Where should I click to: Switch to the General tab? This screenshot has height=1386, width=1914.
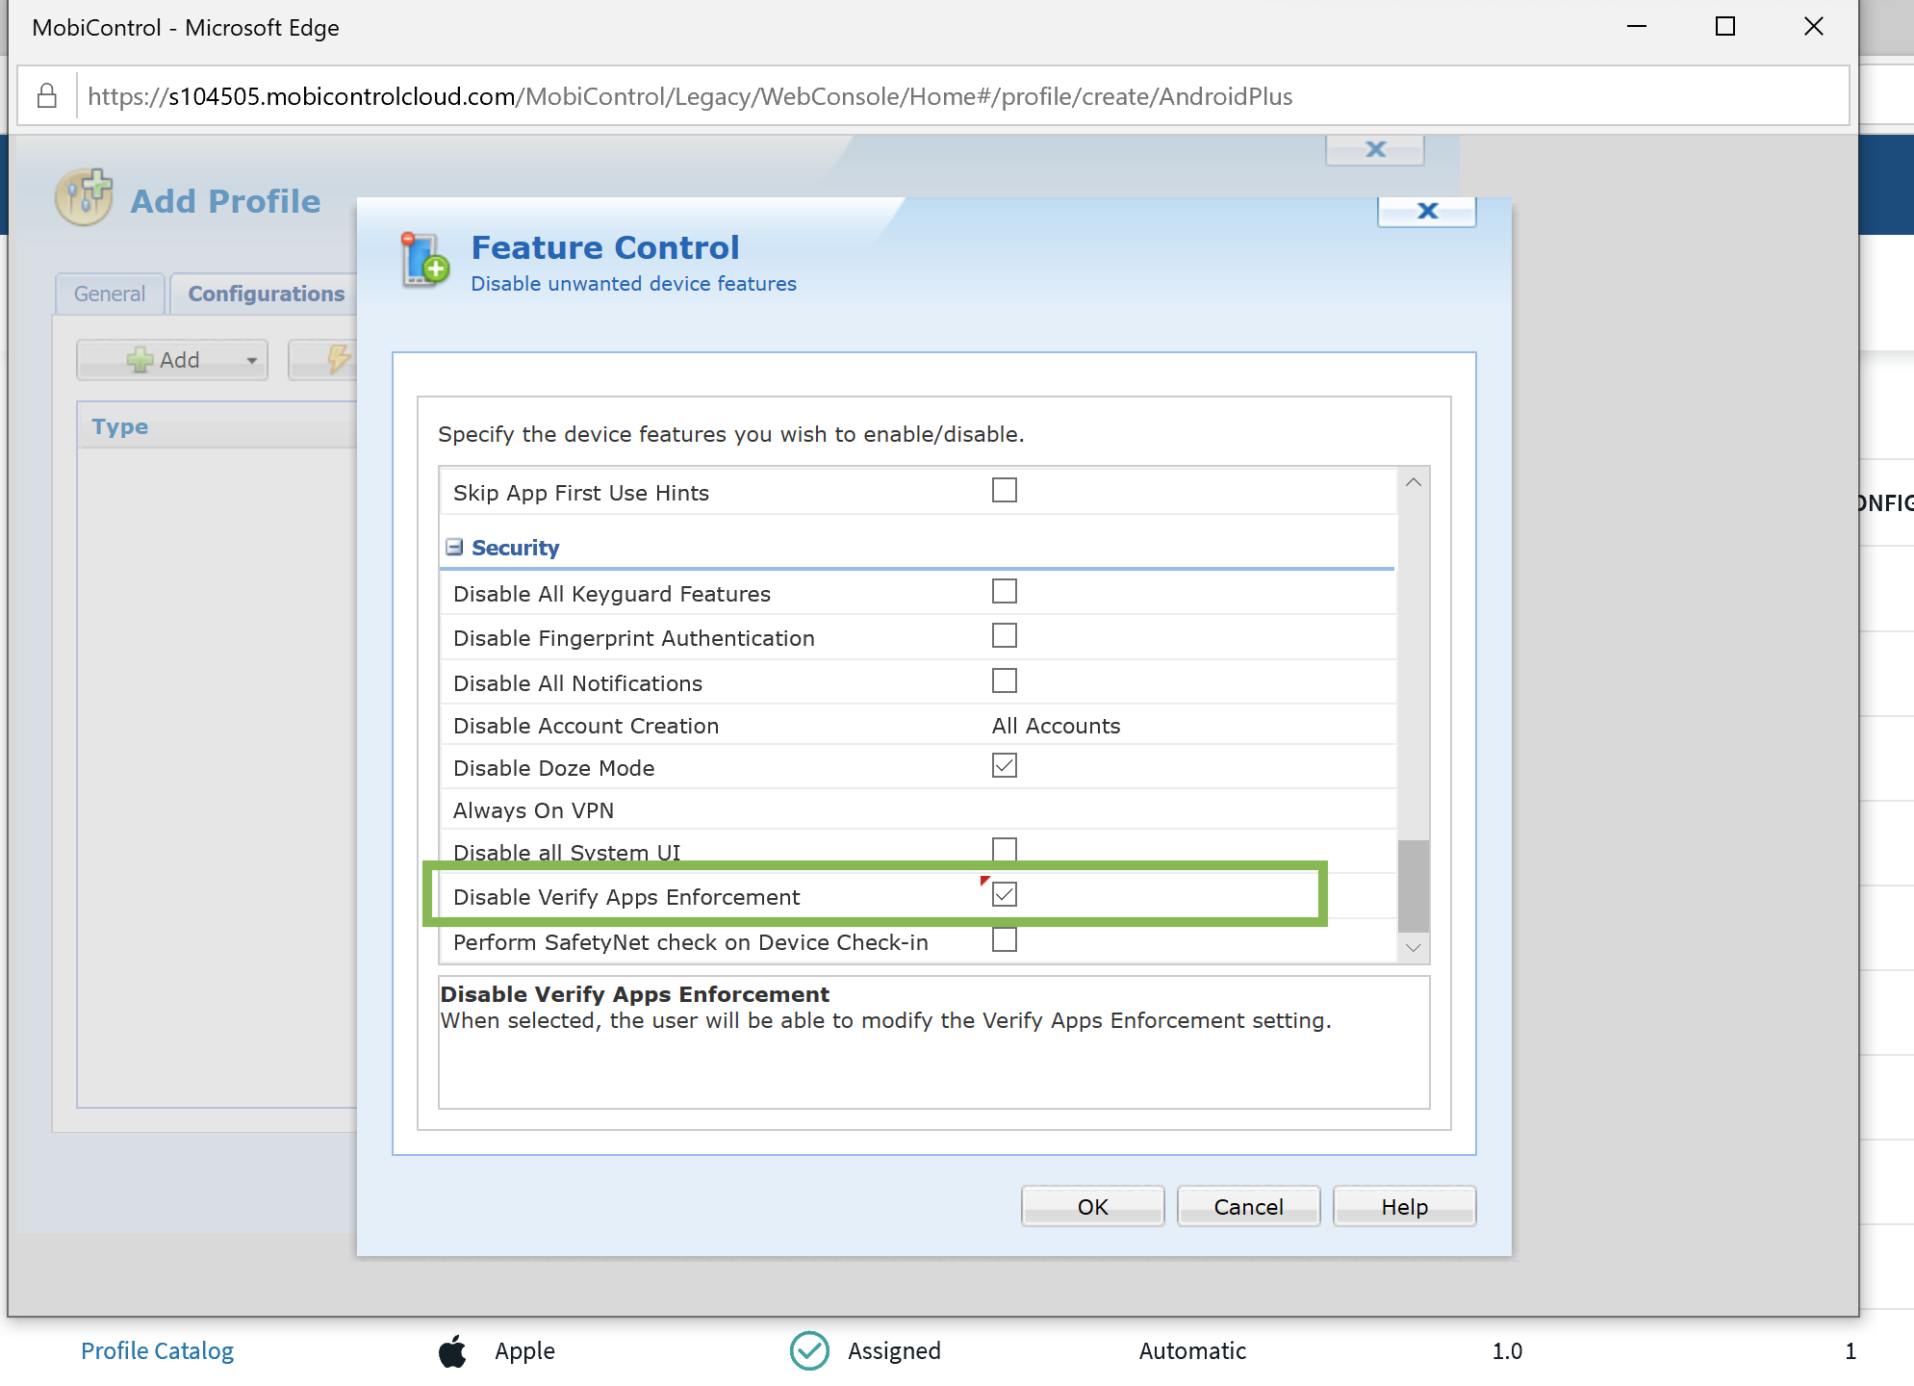[110, 294]
